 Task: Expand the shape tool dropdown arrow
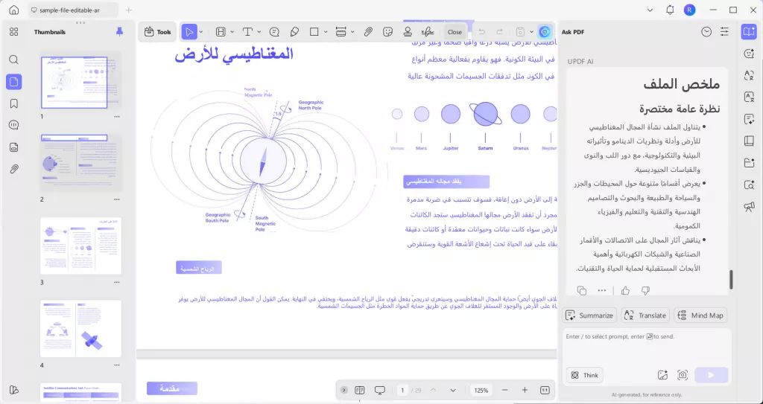click(x=325, y=32)
